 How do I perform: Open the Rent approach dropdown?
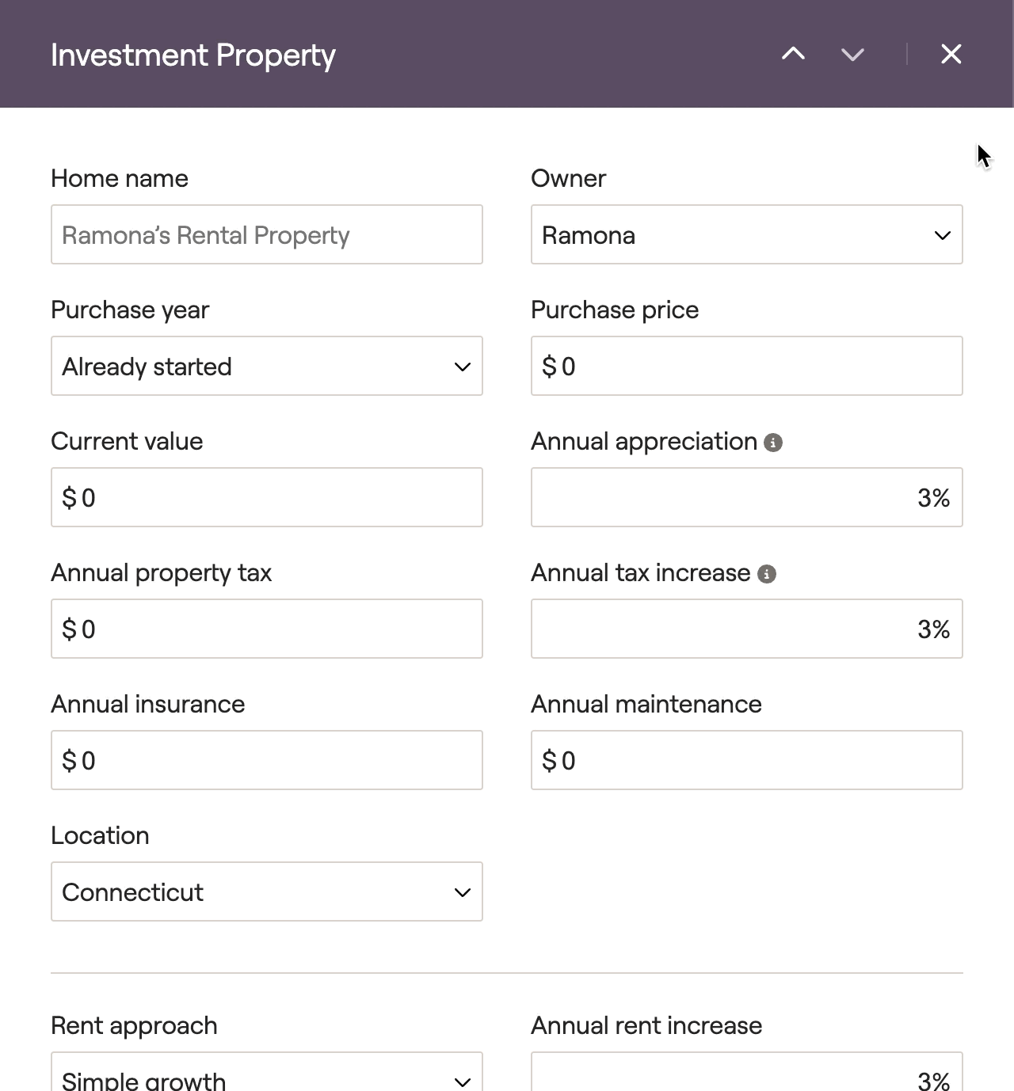click(266, 1075)
